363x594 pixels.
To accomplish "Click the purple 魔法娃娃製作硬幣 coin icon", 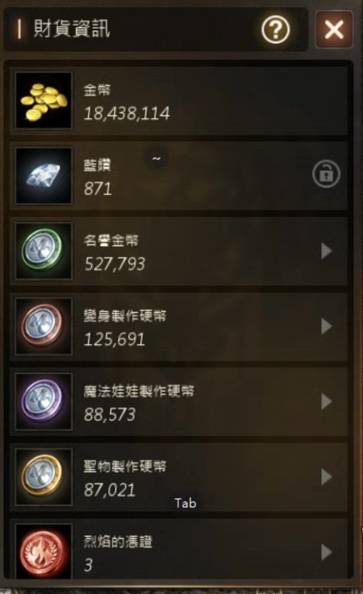I will coord(43,401).
